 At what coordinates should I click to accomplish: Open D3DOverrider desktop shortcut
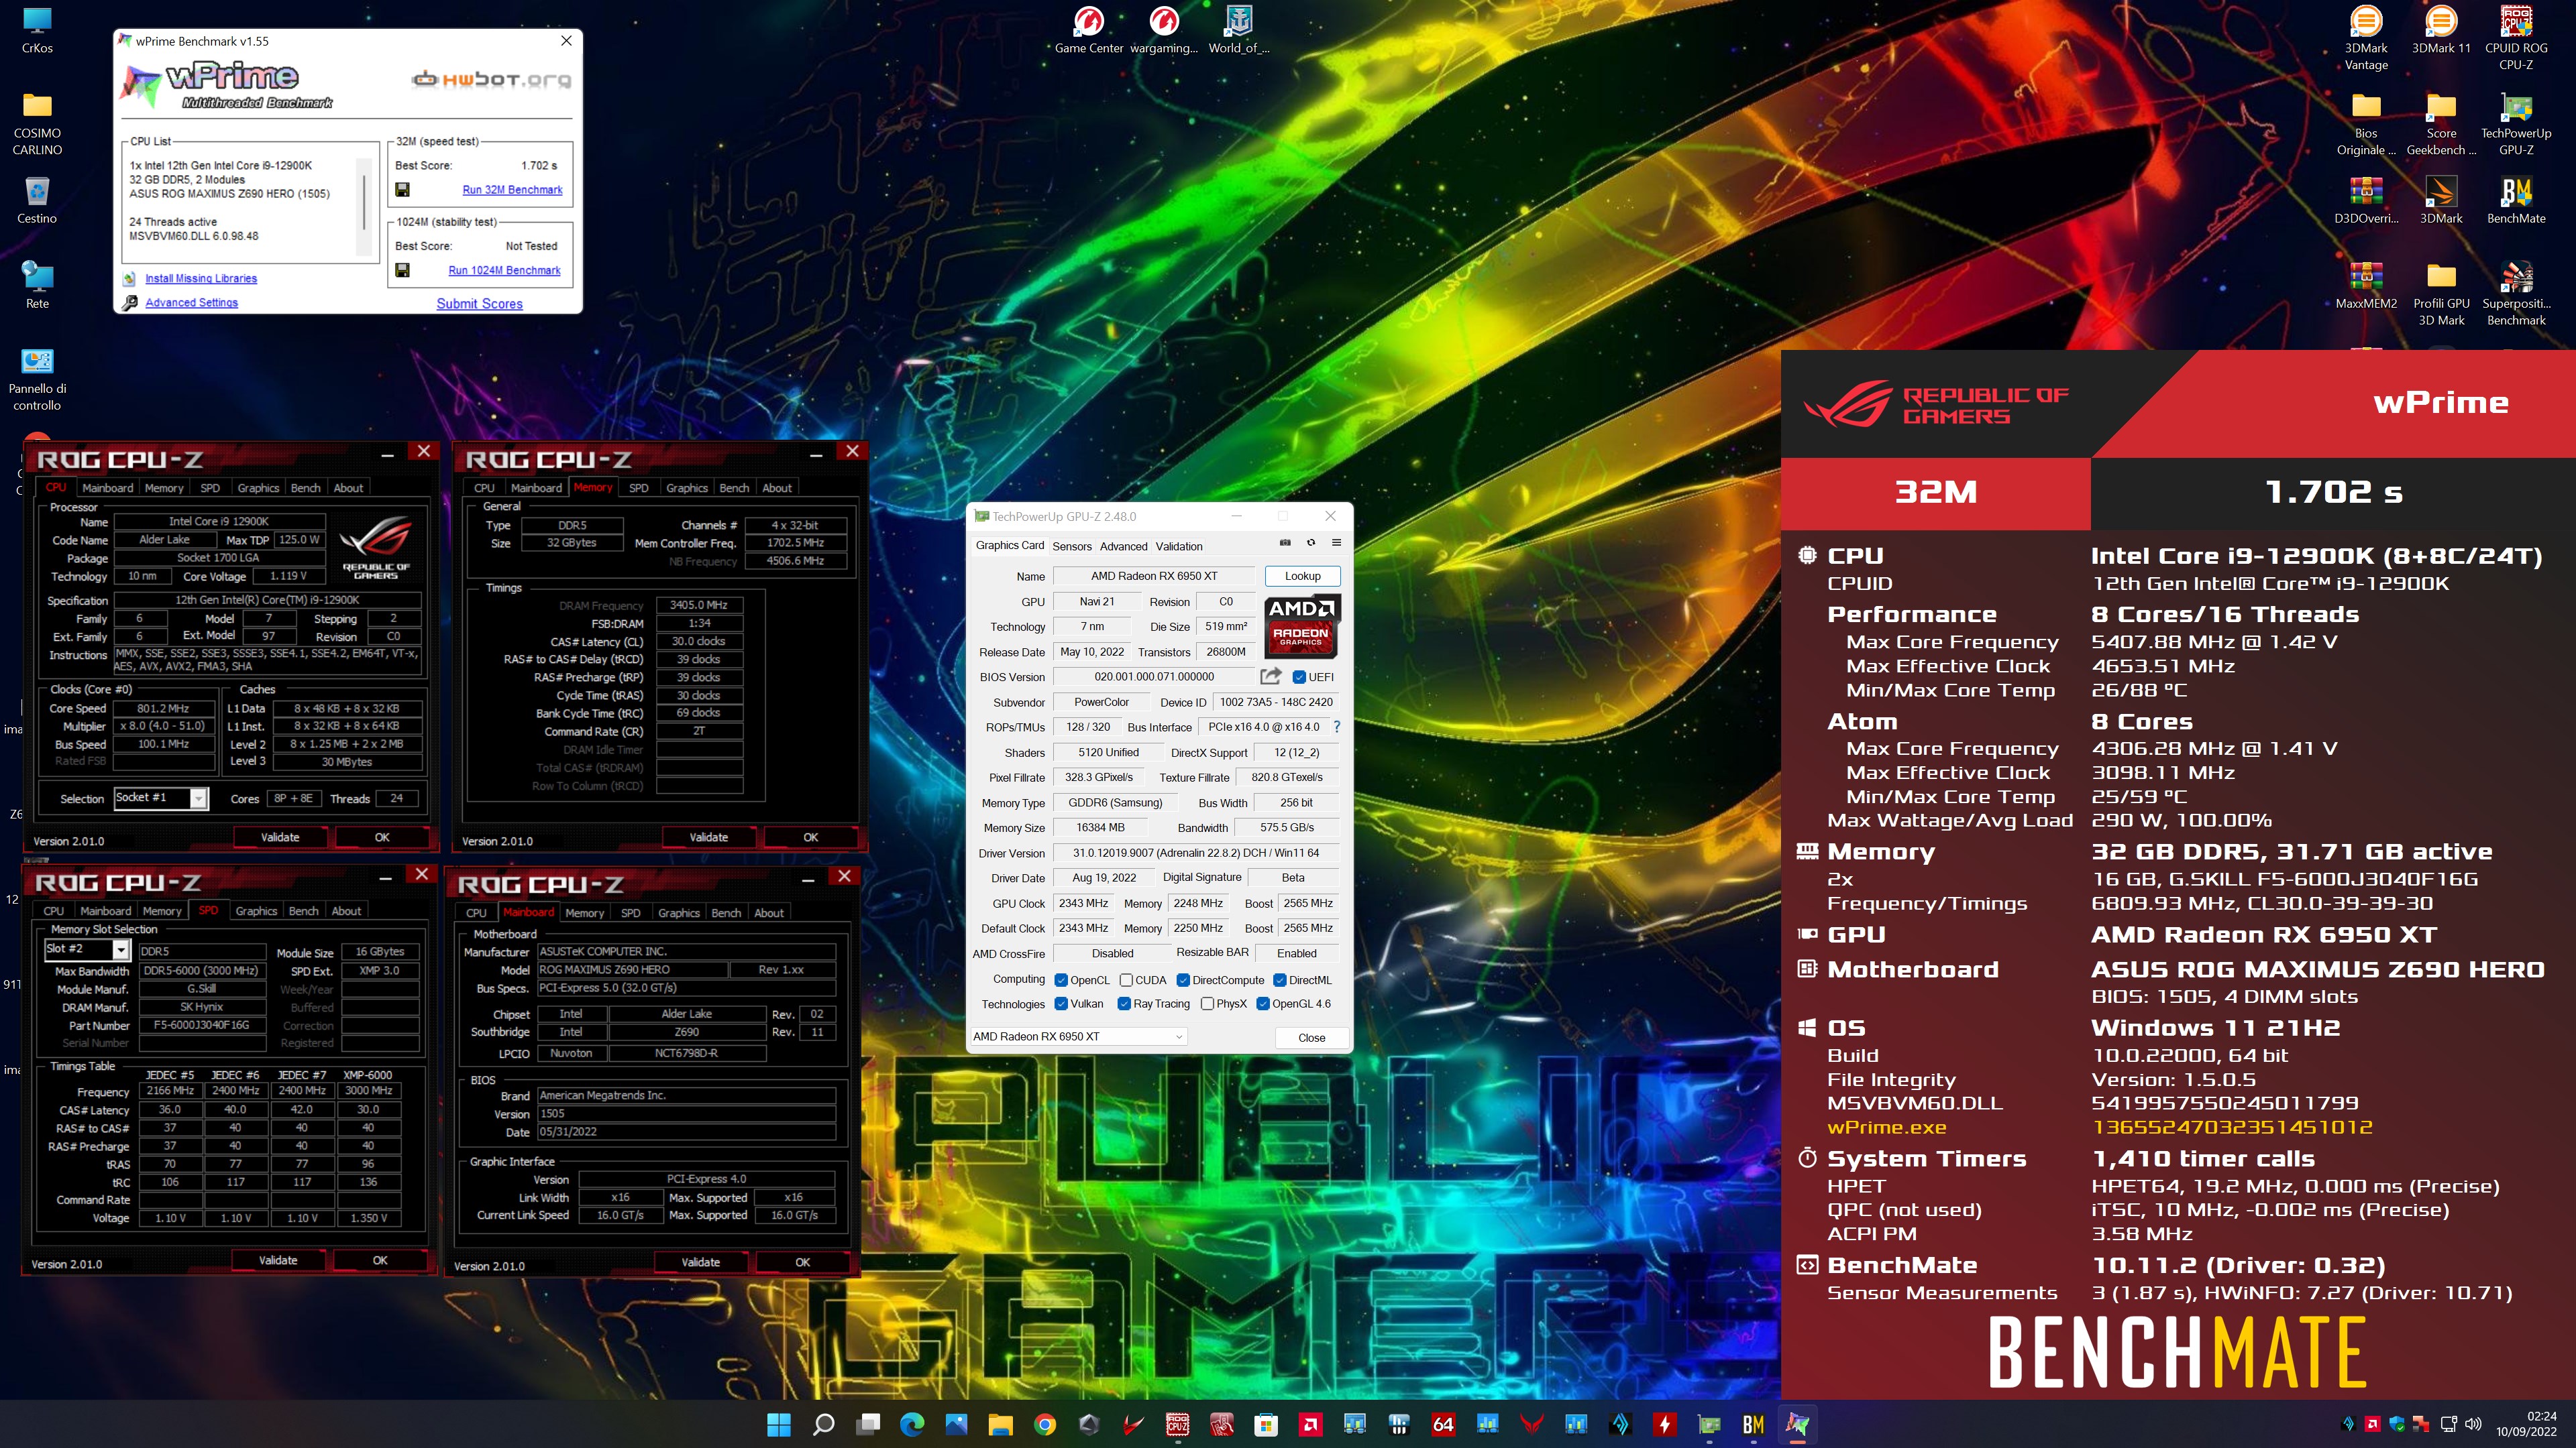(2366, 200)
